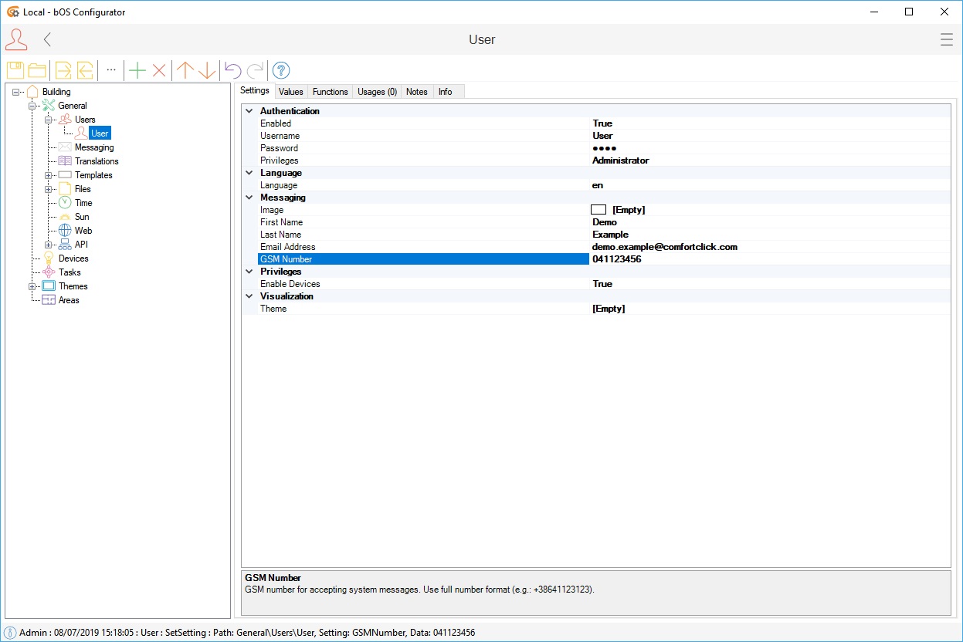Click the Enabled value True under Authentication
The height and width of the screenshot is (642, 963).
coord(602,123)
